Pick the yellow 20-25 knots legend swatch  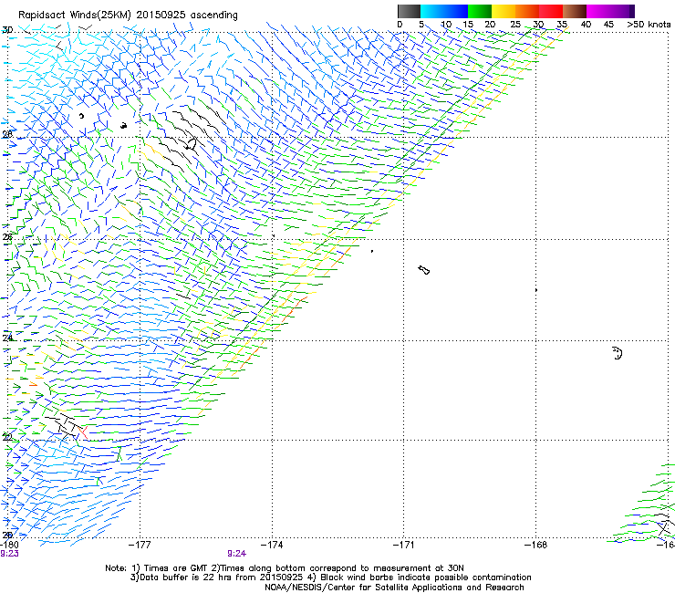point(504,11)
